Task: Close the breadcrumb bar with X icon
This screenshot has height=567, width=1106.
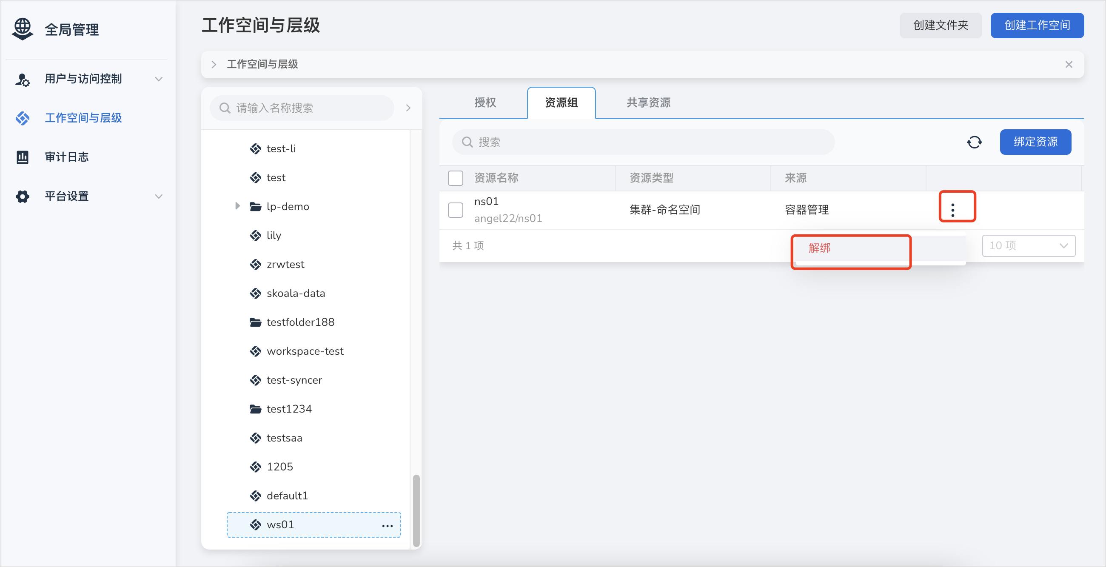Action: click(x=1069, y=64)
